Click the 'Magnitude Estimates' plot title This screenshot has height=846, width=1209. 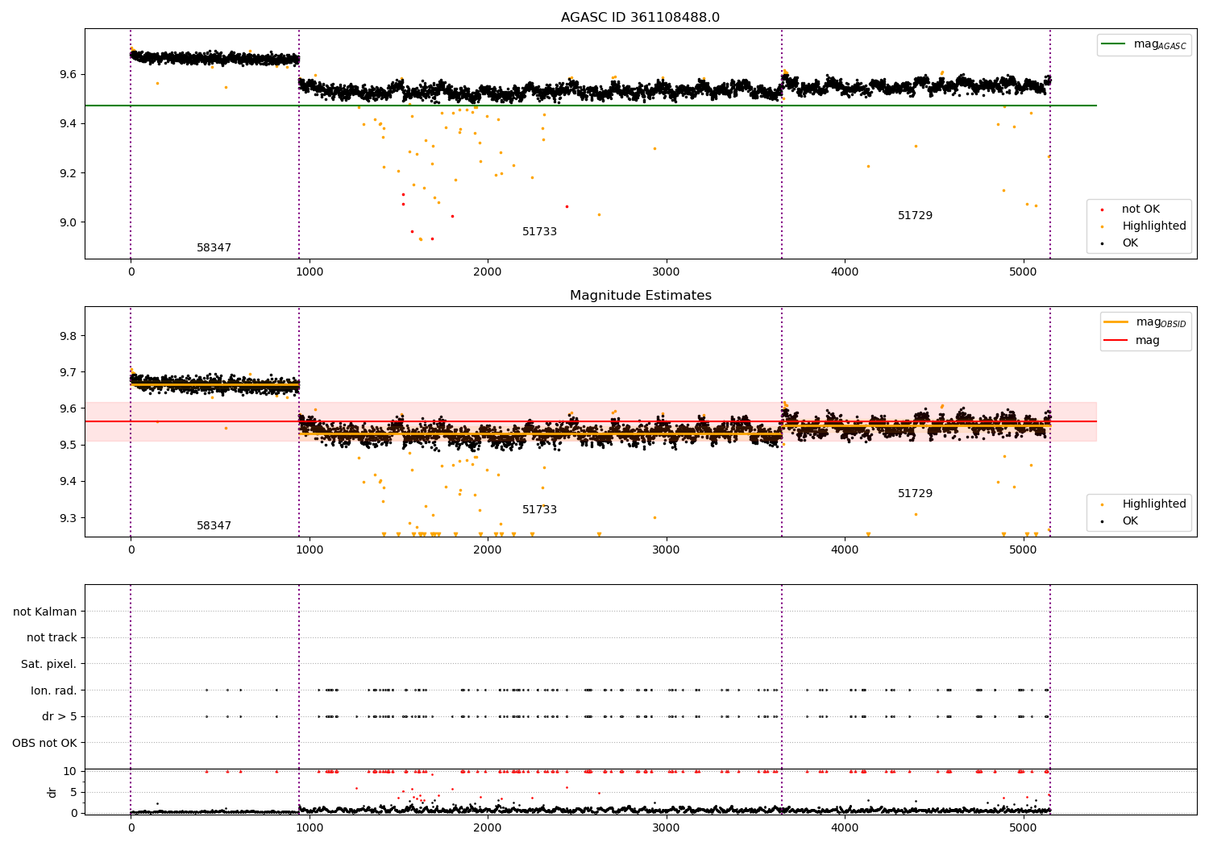point(640,296)
